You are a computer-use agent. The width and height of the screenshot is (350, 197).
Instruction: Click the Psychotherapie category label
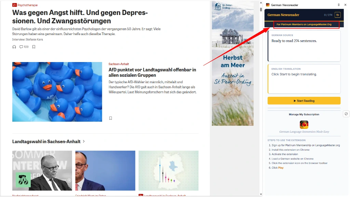(28, 5)
